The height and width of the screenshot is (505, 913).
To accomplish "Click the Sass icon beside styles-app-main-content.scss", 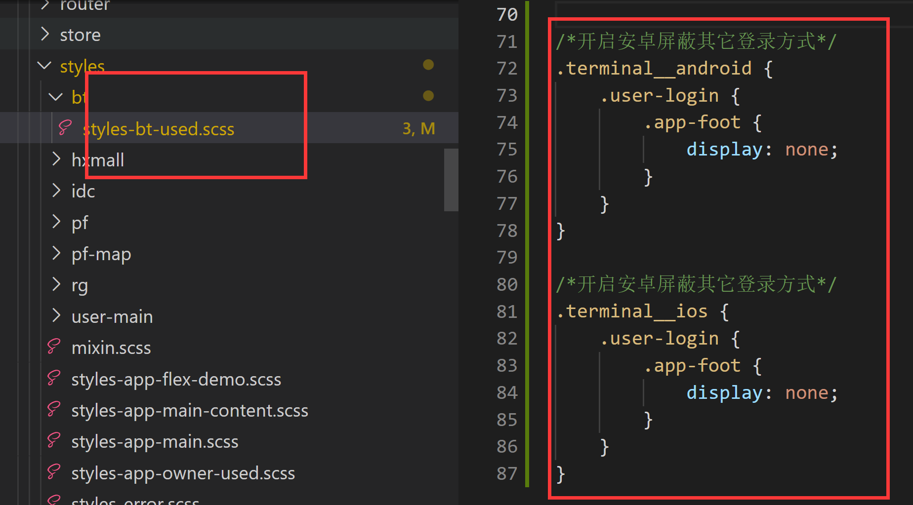I will click(x=54, y=410).
